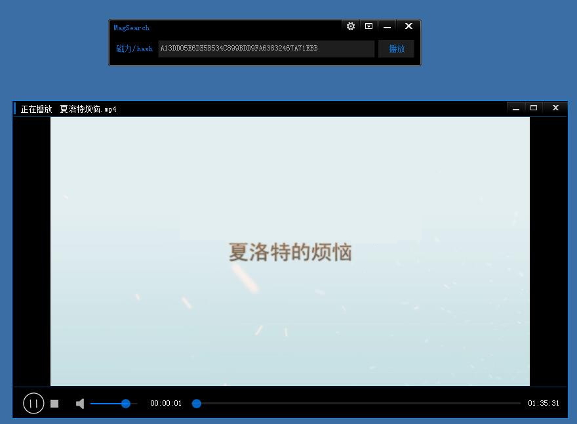Click the 磁力/hash label
Image resolution: width=577 pixels, height=424 pixels.
click(x=134, y=49)
